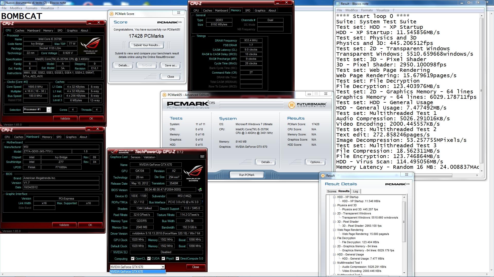Toggle the DirectCompute 5.0 checkbox
Screen dimensions: 494x277
point(177,259)
